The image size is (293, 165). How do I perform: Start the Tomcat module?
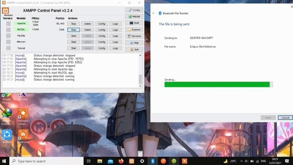[x=74, y=48]
